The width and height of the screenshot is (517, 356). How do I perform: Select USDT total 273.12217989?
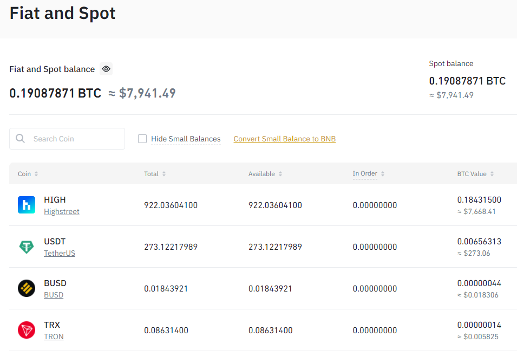pyautogui.click(x=171, y=247)
